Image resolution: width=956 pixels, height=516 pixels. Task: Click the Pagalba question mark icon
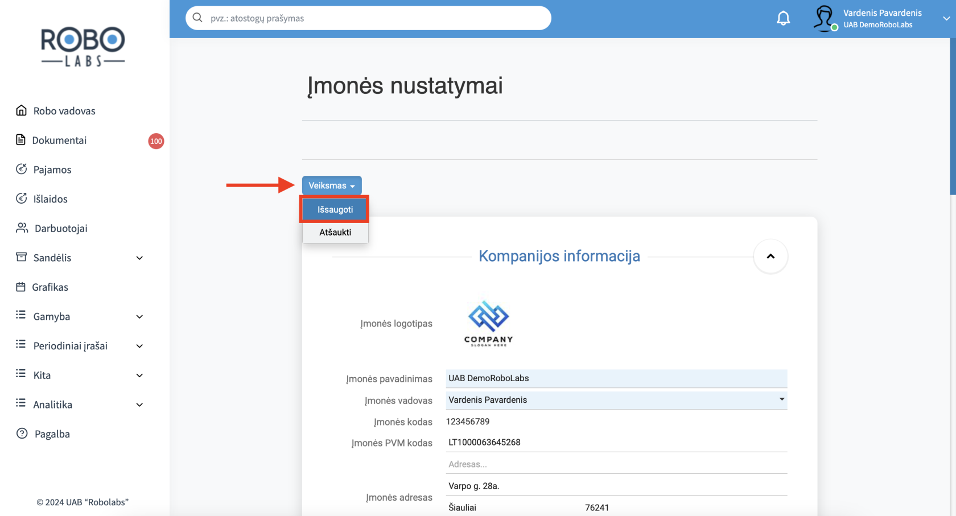(x=22, y=434)
